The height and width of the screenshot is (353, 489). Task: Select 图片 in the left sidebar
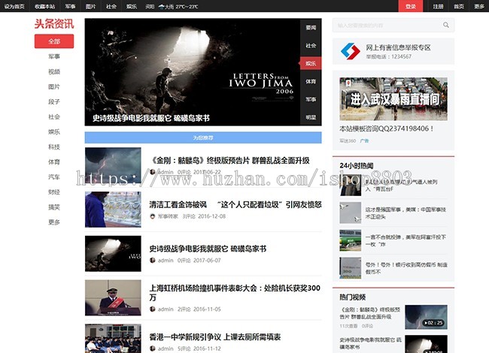(54, 86)
